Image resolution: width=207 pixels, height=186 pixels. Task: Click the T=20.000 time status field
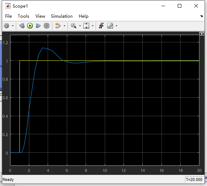pos(194,179)
